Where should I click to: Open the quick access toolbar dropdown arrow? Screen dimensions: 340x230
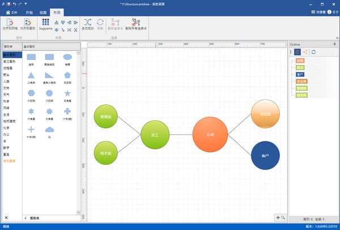(26, 4)
